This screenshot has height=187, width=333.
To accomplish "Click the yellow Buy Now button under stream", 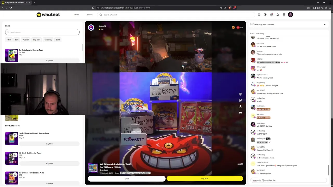I will coord(205,179).
